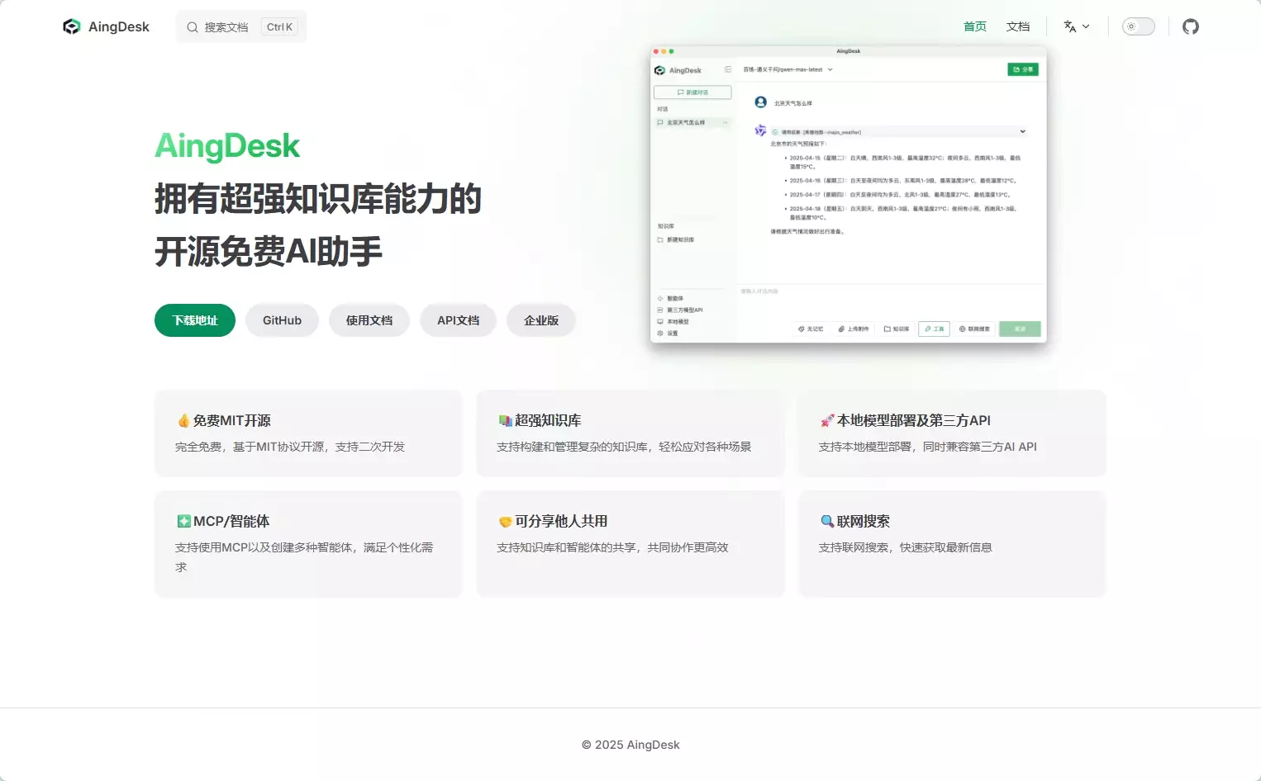
Task: Click the Ctrl K shortcut badge
Action: [x=279, y=27]
